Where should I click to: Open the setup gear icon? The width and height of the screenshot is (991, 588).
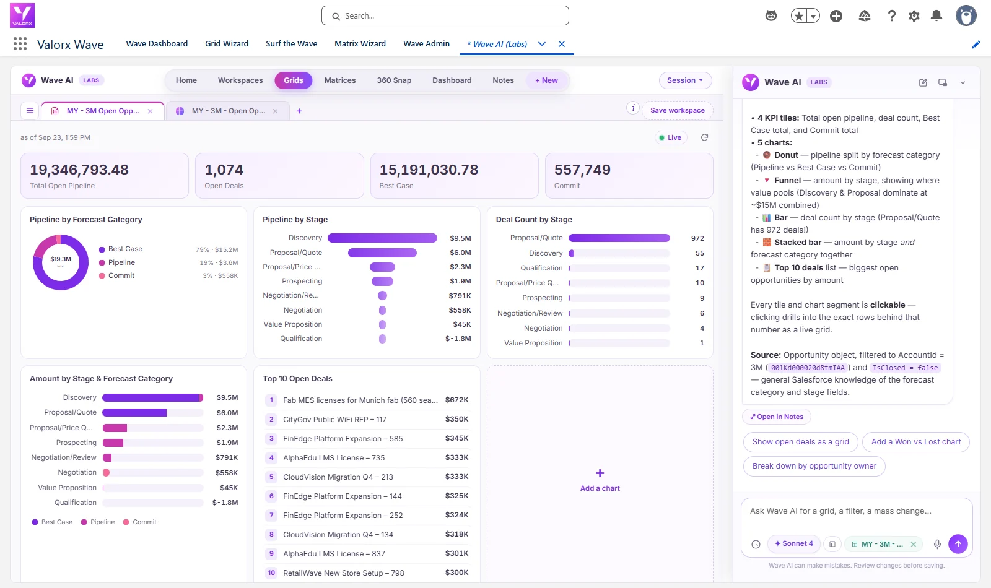tap(914, 16)
